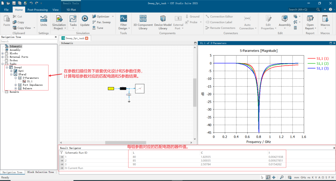This screenshot has width=336, height=181.
Task: Select the Navigation Tree bottom tab
Action: coord(12,172)
